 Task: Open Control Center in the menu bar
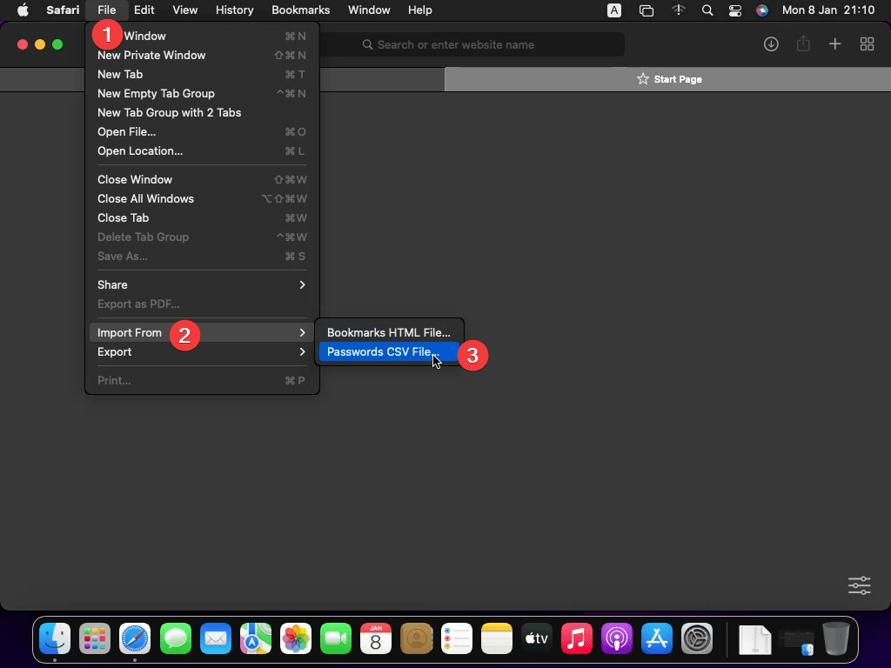[734, 10]
